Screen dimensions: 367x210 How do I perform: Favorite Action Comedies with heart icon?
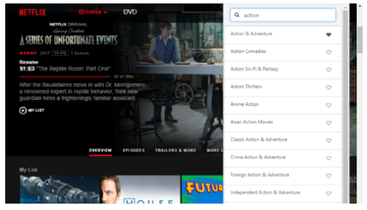tap(329, 52)
